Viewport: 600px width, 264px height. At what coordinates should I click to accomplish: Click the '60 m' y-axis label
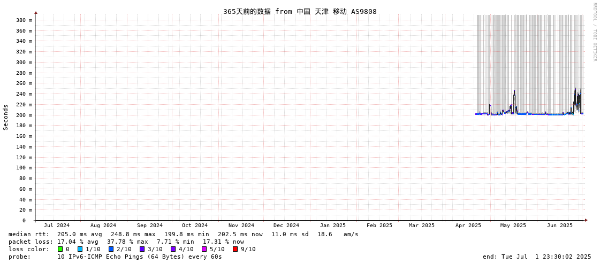click(26, 189)
